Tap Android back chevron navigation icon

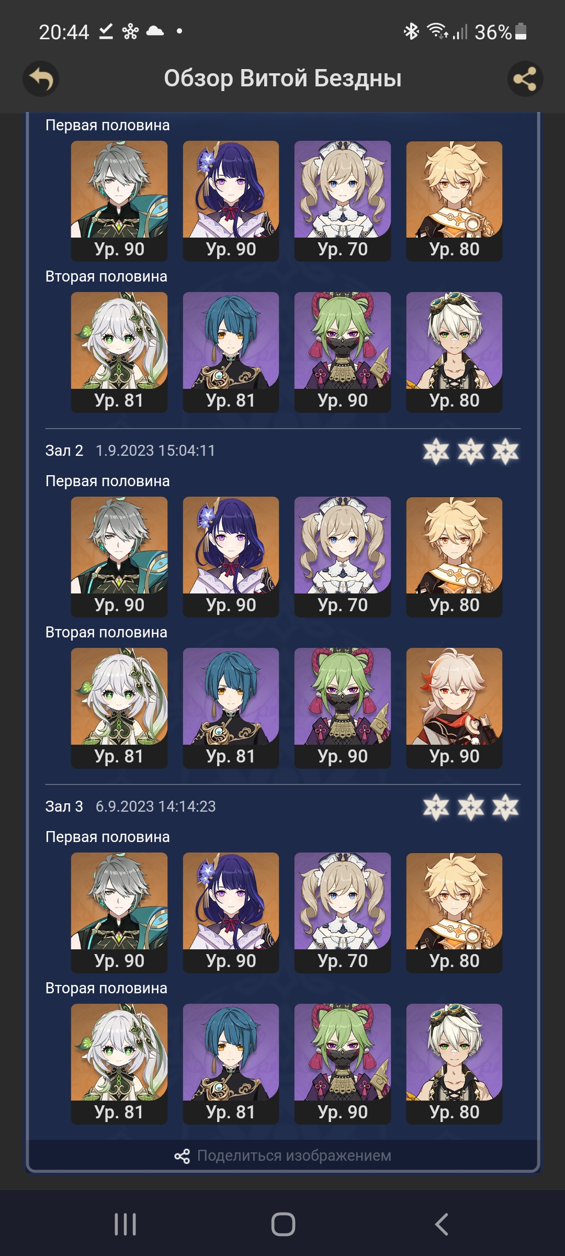coord(442,1224)
